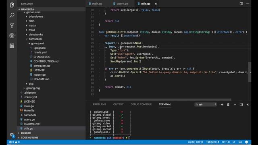Collapse the NAMEBETA section header
The height and width of the screenshot is (145, 258).
[51, 9]
